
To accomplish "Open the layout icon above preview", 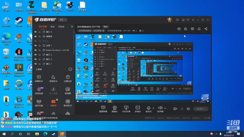I will (x=192, y=29).
